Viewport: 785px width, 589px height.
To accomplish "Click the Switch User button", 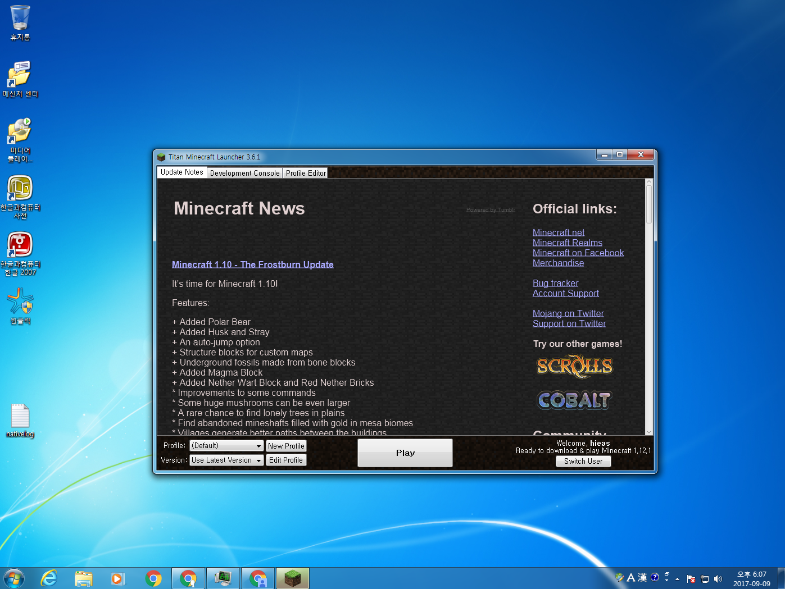I will [583, 461].
